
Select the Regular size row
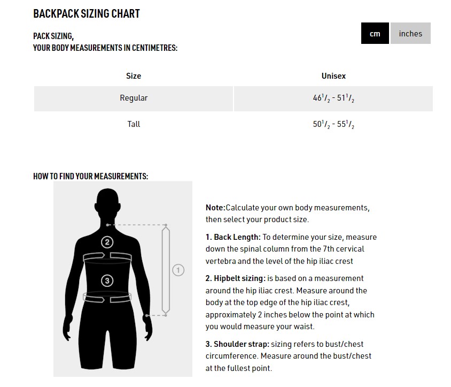point(134,98)
